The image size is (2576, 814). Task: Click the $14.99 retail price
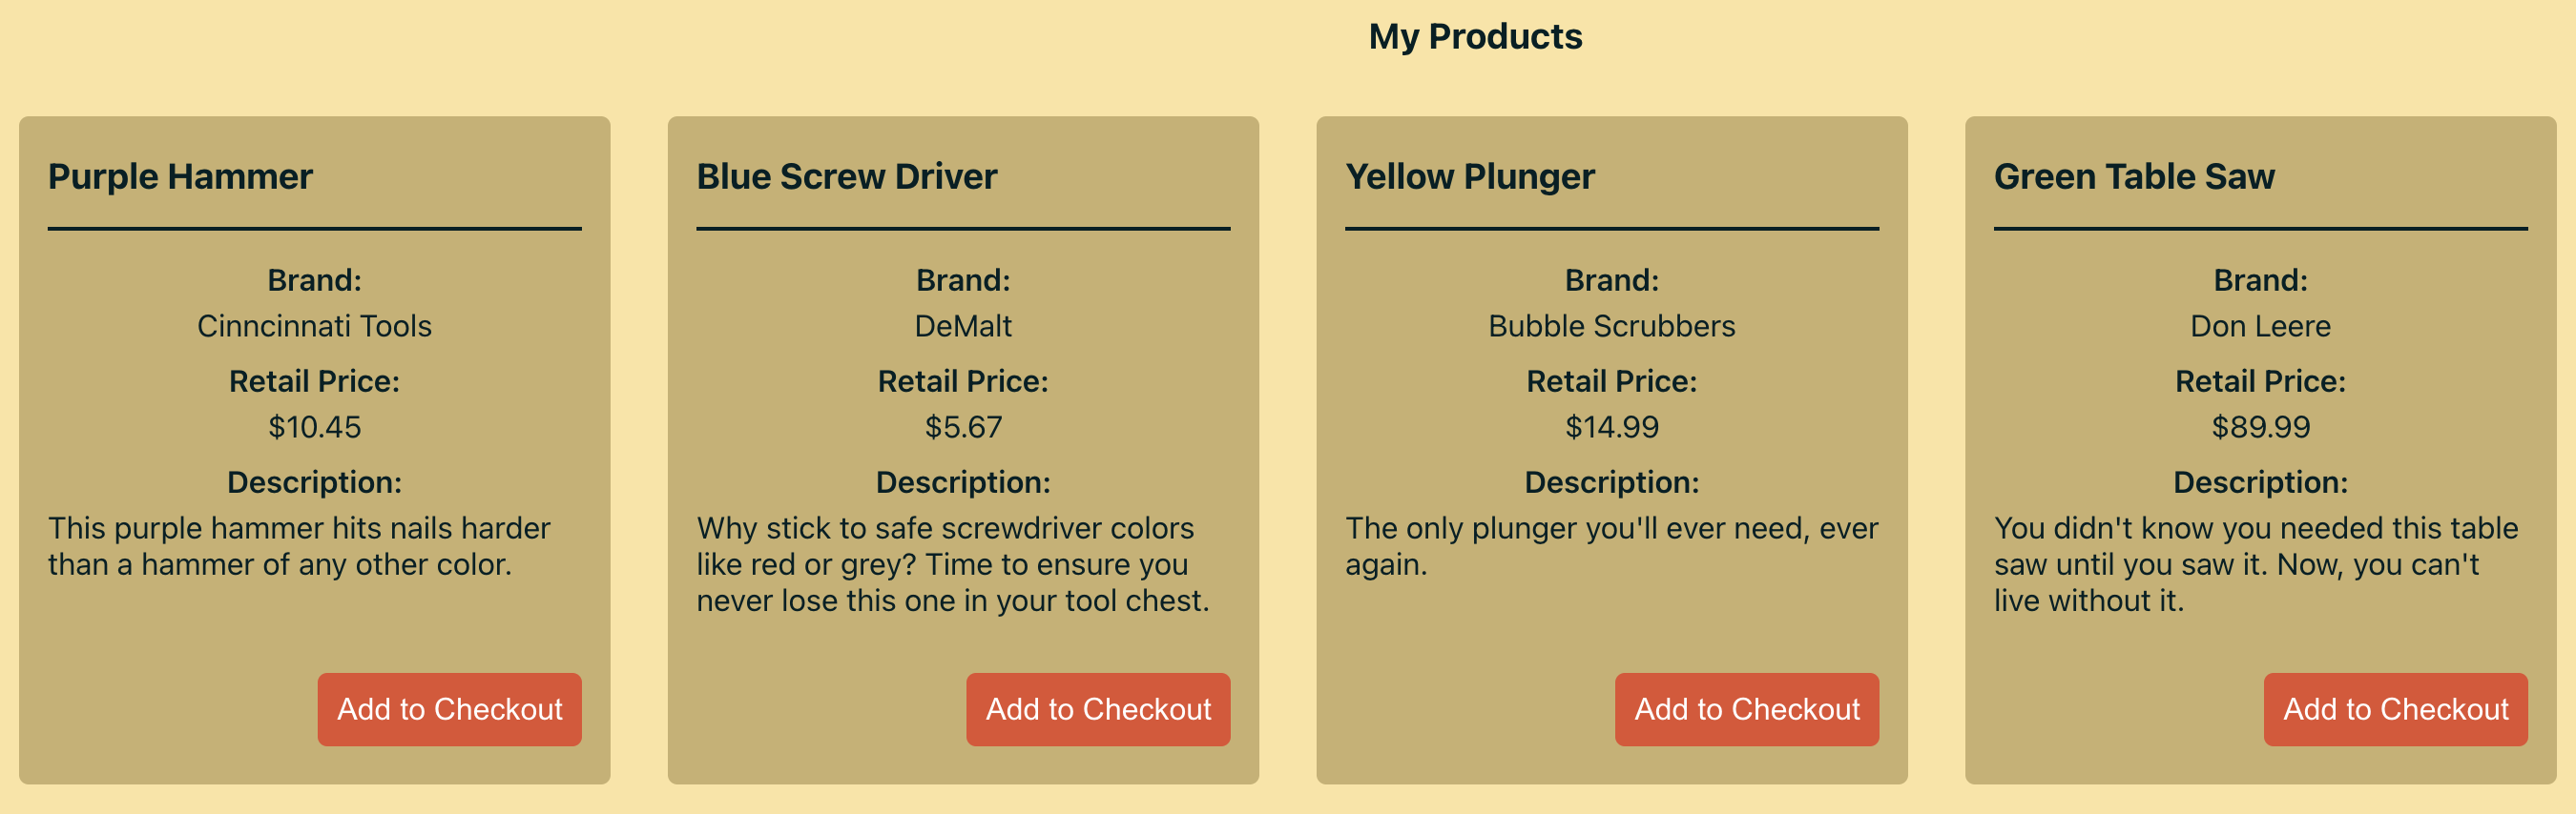pyautogui.click(x=1612, y=426)
